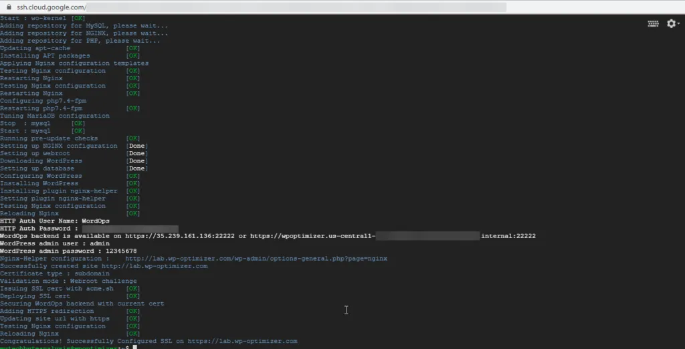This screenshot has height=349, width=685.
Task: Open the on-screen keyboard icon
Action: (653, 23)
